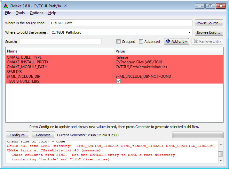
Task: Click the Browse Build button
Action: point(209,32)
